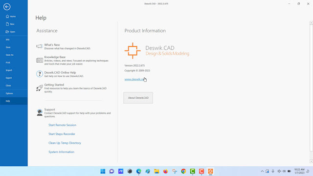The width and height of the screenshot is (313, 176).
Task: Open Microsoft Edge from the taskbar
Action: click(x=139, y=171)
